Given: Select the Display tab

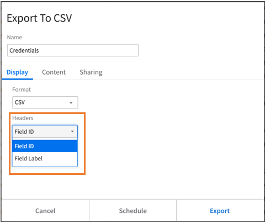Looking at the screenshot, I should click(x=17, y=72).
